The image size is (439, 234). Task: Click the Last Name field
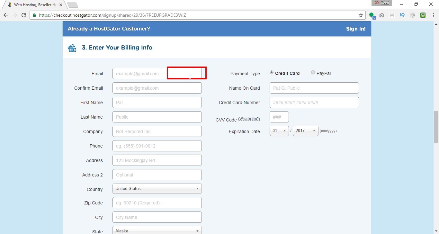coord(157,117)
